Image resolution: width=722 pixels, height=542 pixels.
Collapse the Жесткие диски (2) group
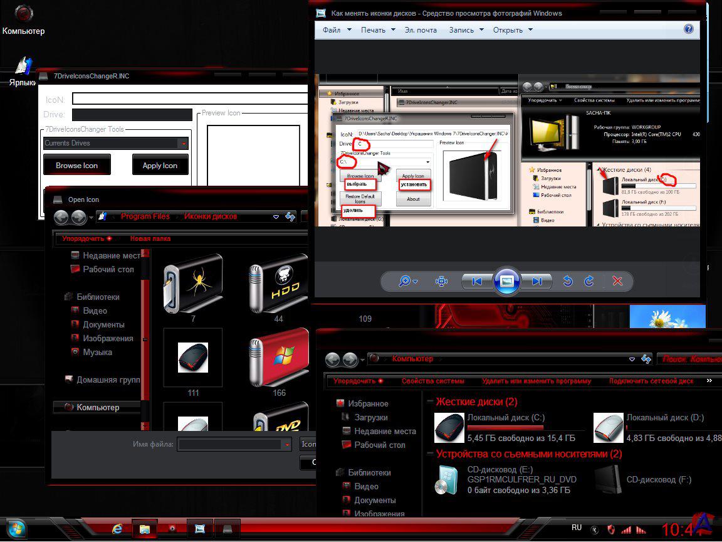pos(430,402)
